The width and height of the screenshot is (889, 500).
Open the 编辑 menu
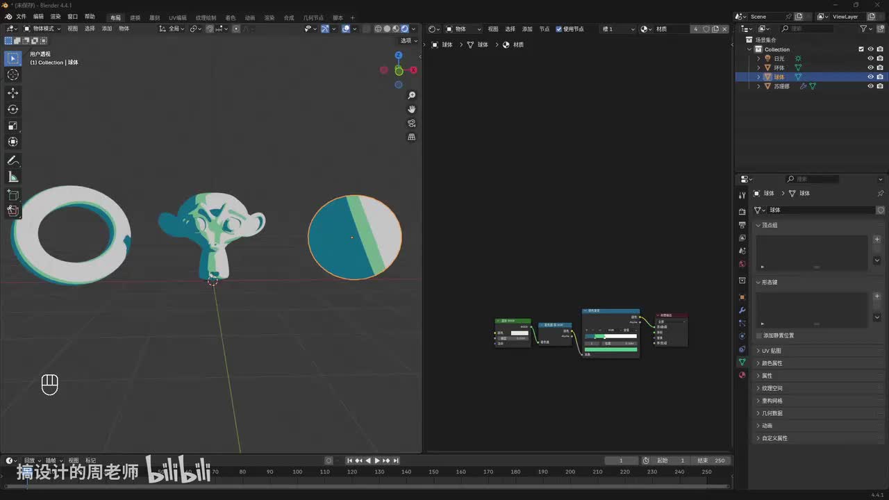pos(38,17)
